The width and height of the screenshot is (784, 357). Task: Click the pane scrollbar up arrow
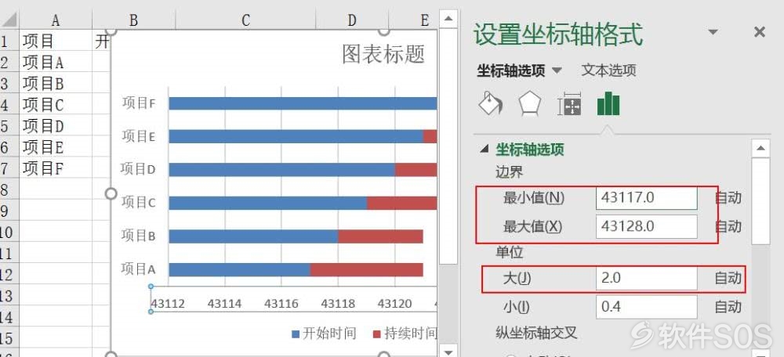(x=760, y=148)
